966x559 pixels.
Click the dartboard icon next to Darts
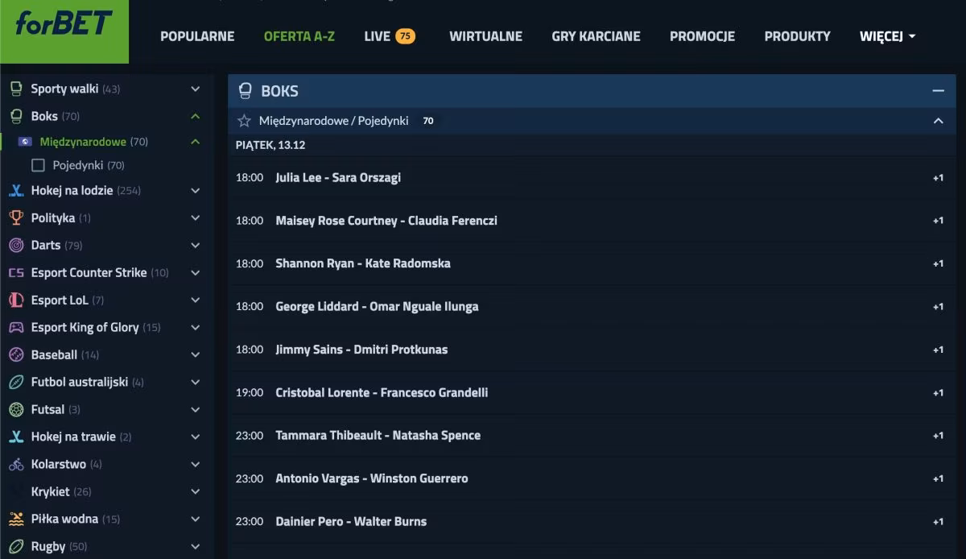coord(16,245)
